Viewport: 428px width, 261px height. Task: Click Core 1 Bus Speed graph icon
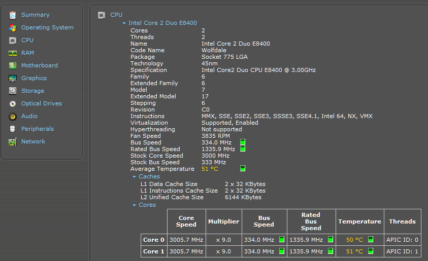pyautogui.click(x=282, y=251)
